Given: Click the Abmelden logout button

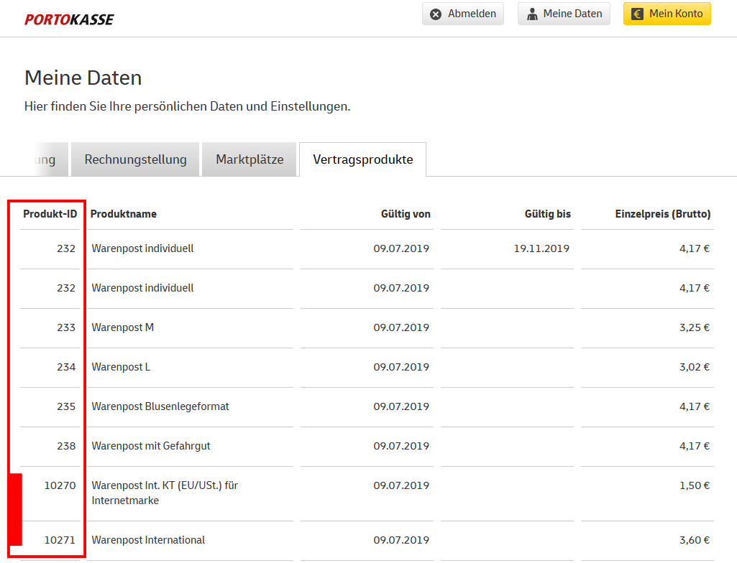Looking at the screenshot, I should [462, 14].
